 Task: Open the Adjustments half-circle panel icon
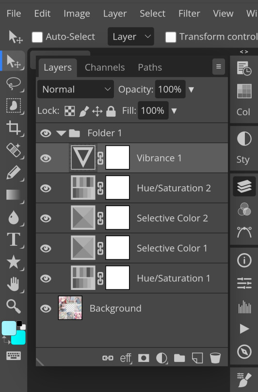(x=244, y=138)
